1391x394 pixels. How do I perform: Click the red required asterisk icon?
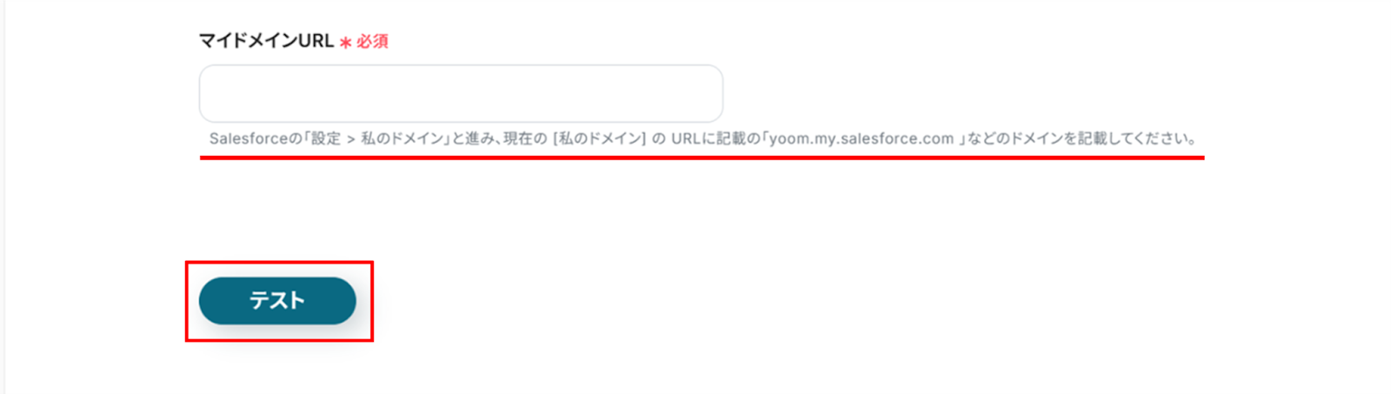coord(345,42)
